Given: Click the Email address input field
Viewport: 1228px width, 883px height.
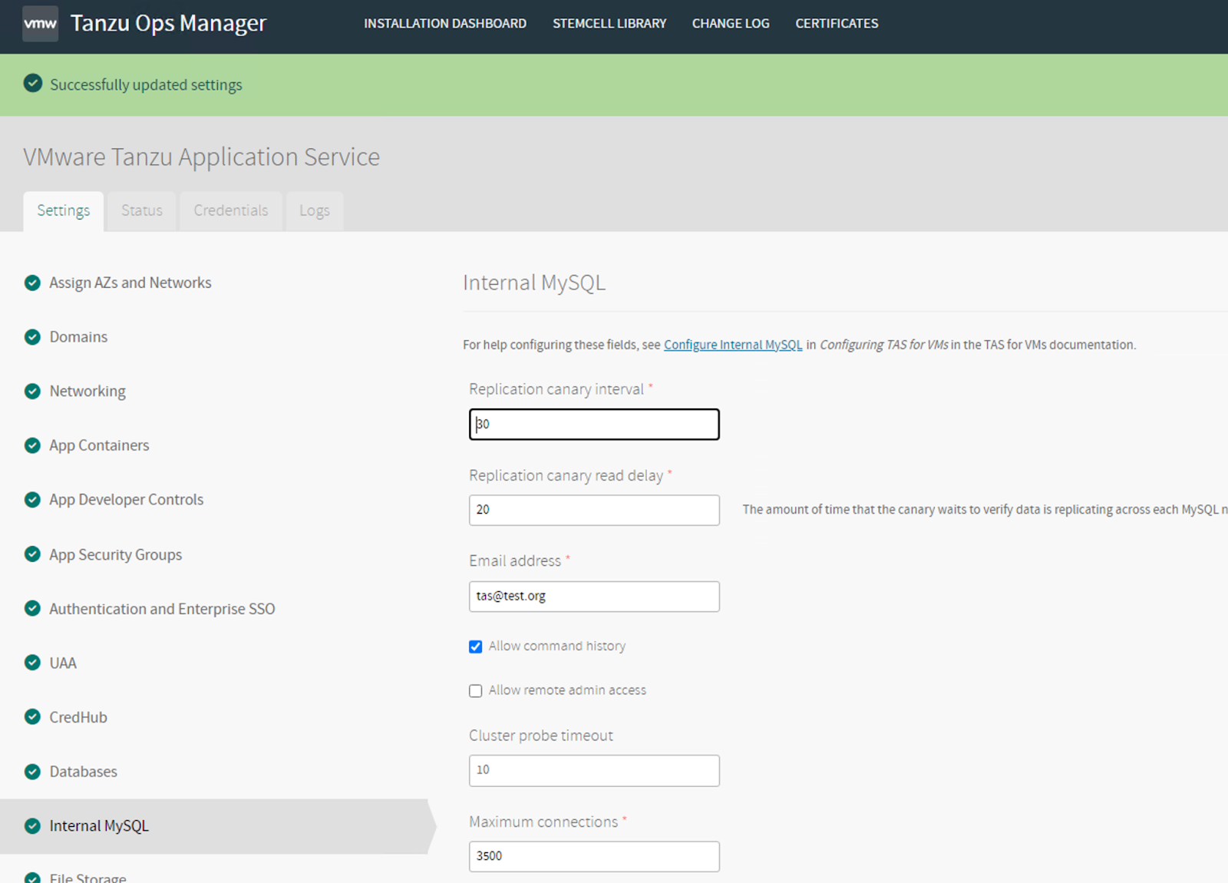Looking at the screenshot, I should tap(594, 597).
